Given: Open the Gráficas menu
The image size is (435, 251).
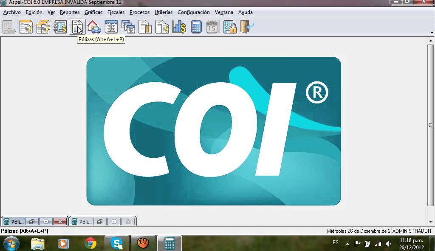Looking at the screenshot, I should 93,12.
